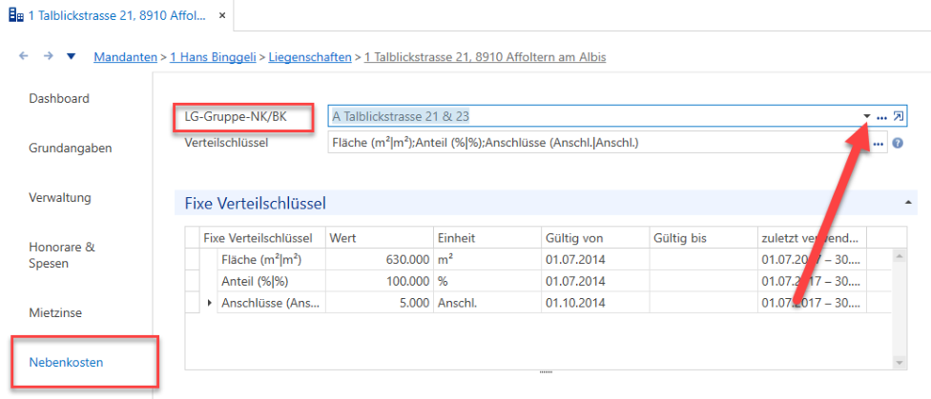Click Gültig von date in Fläche row

pos(595,260)
